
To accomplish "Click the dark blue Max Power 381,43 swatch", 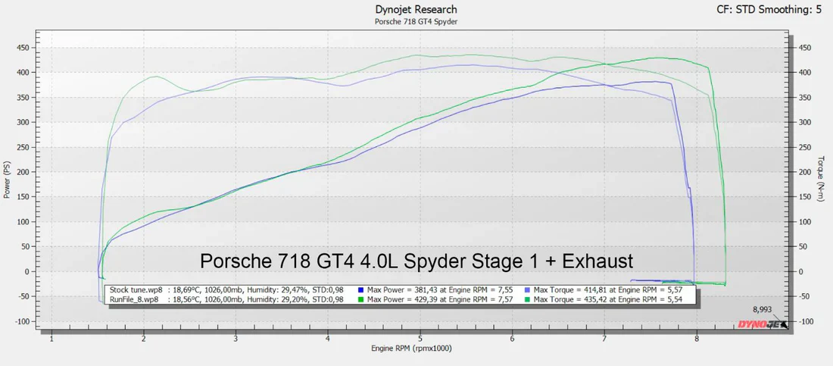I will (x=360, y=290).
